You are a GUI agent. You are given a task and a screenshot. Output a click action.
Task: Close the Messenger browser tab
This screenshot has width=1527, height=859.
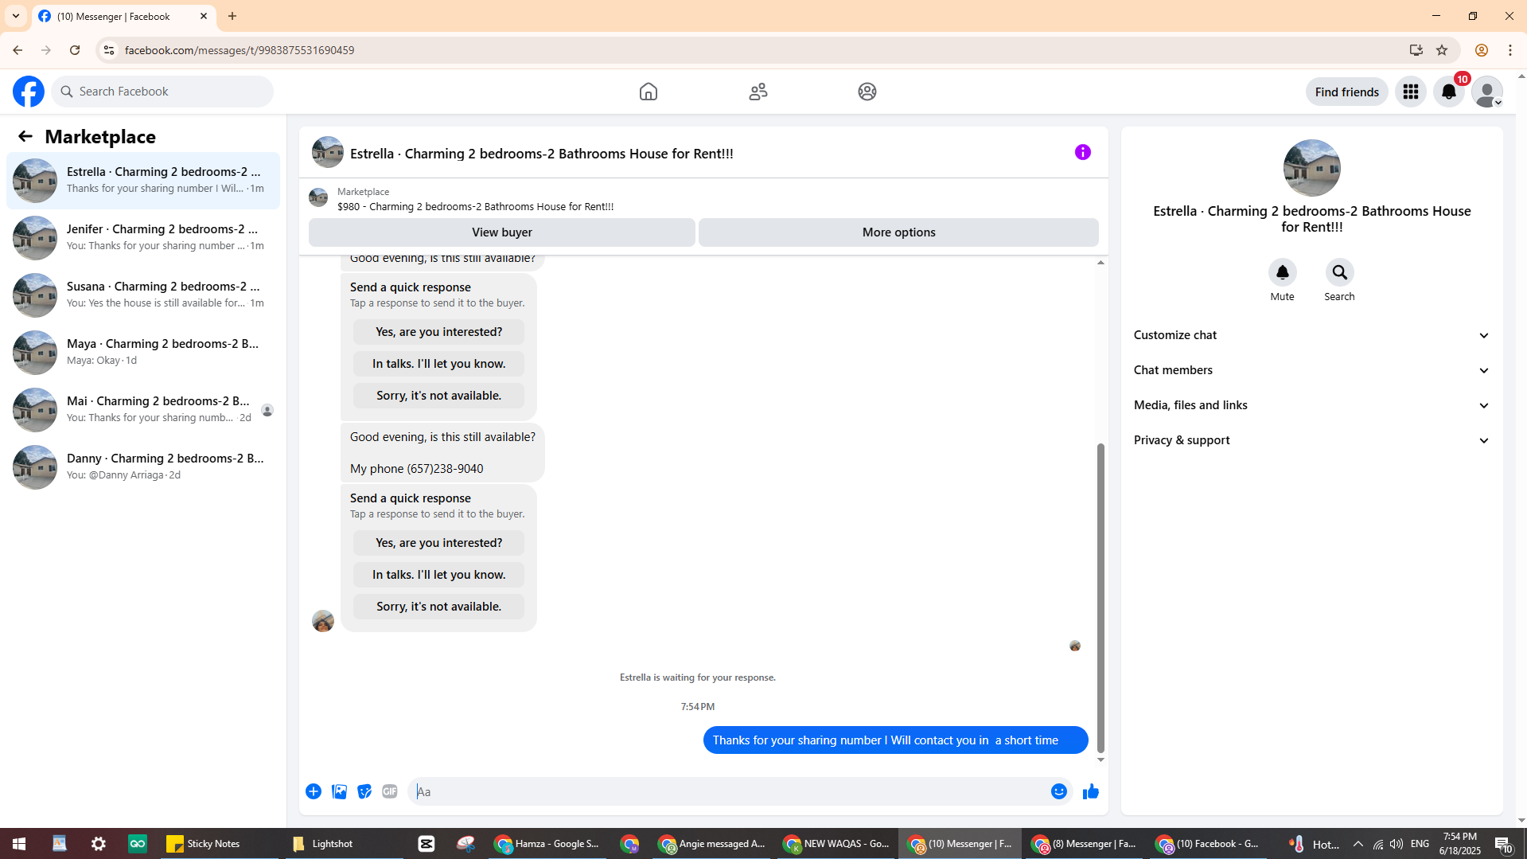click(204, 16)
